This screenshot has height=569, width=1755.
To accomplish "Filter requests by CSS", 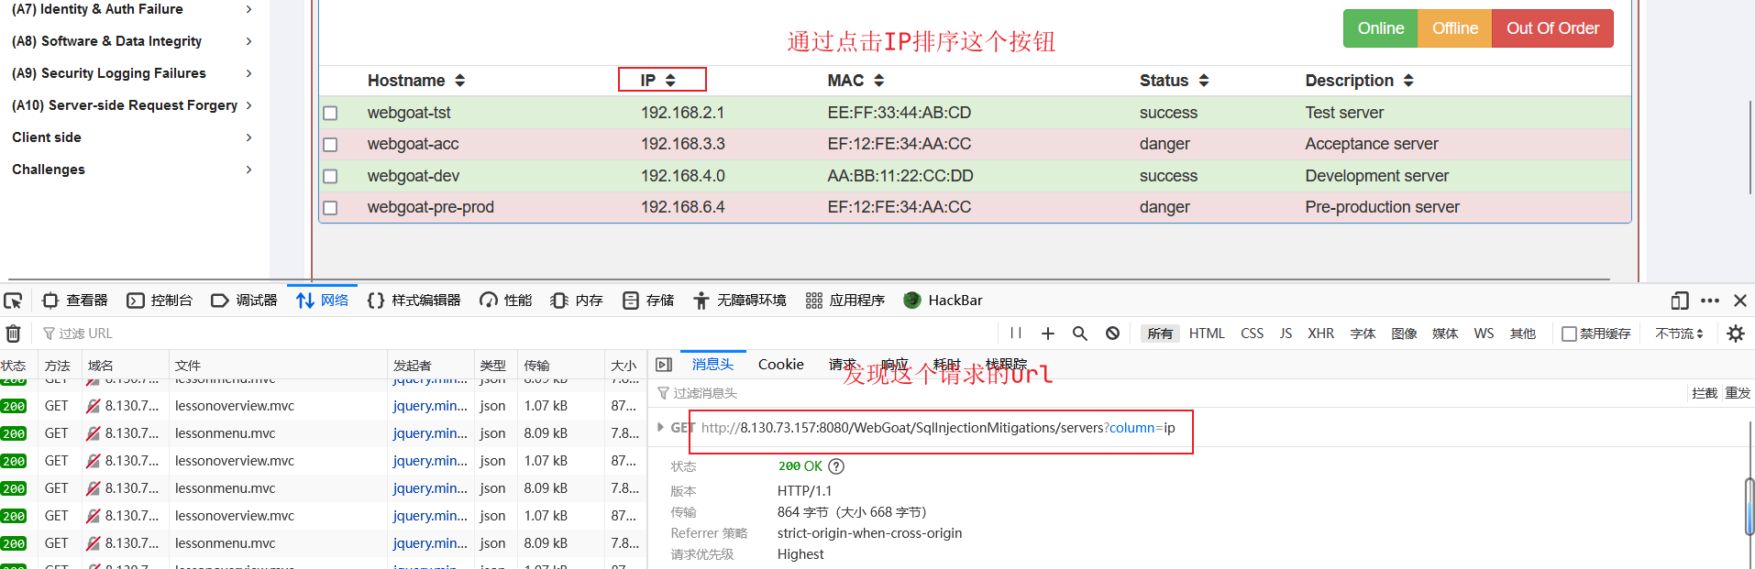I will pos(1253,334).
